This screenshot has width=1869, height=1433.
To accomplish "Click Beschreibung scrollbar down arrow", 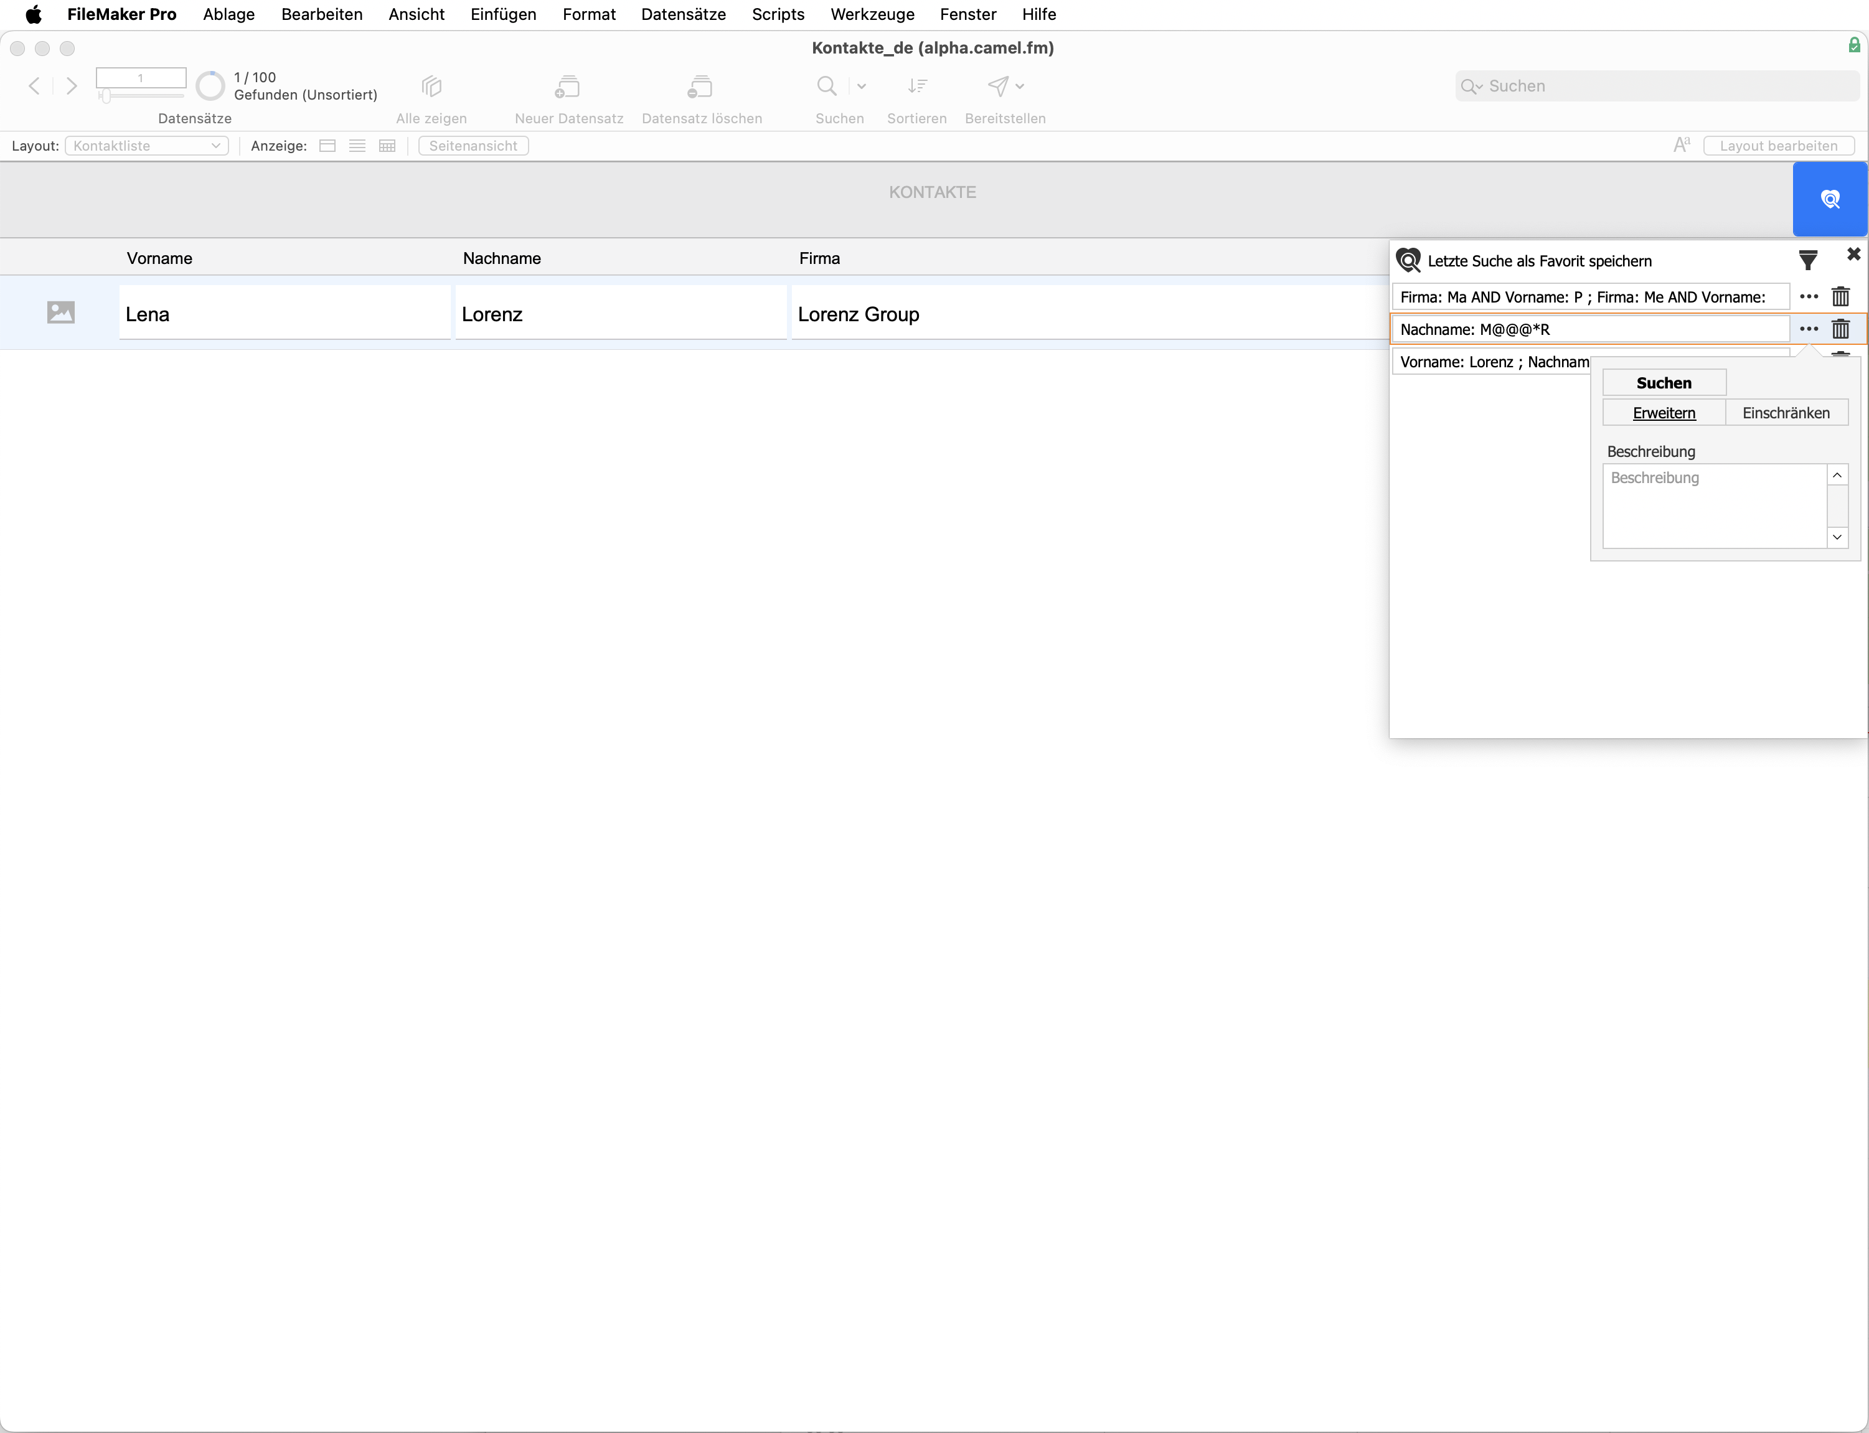I will 1837,537.
